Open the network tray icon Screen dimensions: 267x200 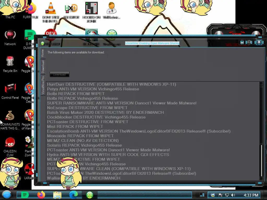pyautogui.click(x=227, y=195)
